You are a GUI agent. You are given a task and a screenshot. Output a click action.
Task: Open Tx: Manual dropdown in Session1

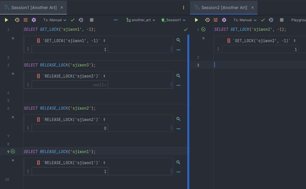[x=55, y=20]
